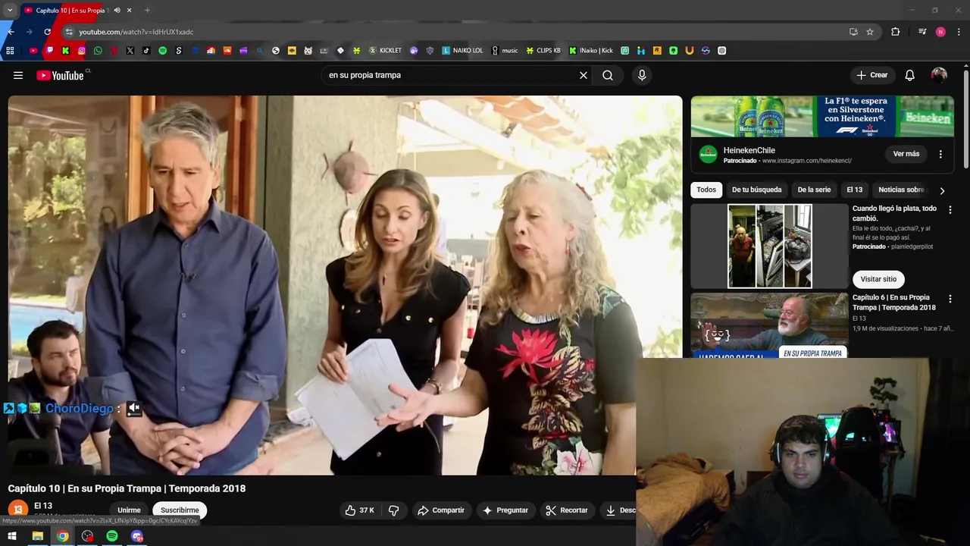The height and width of the screenshot is (546, 970).
Task: Open File Explorer from the taskbar
Action: [37, 536]
